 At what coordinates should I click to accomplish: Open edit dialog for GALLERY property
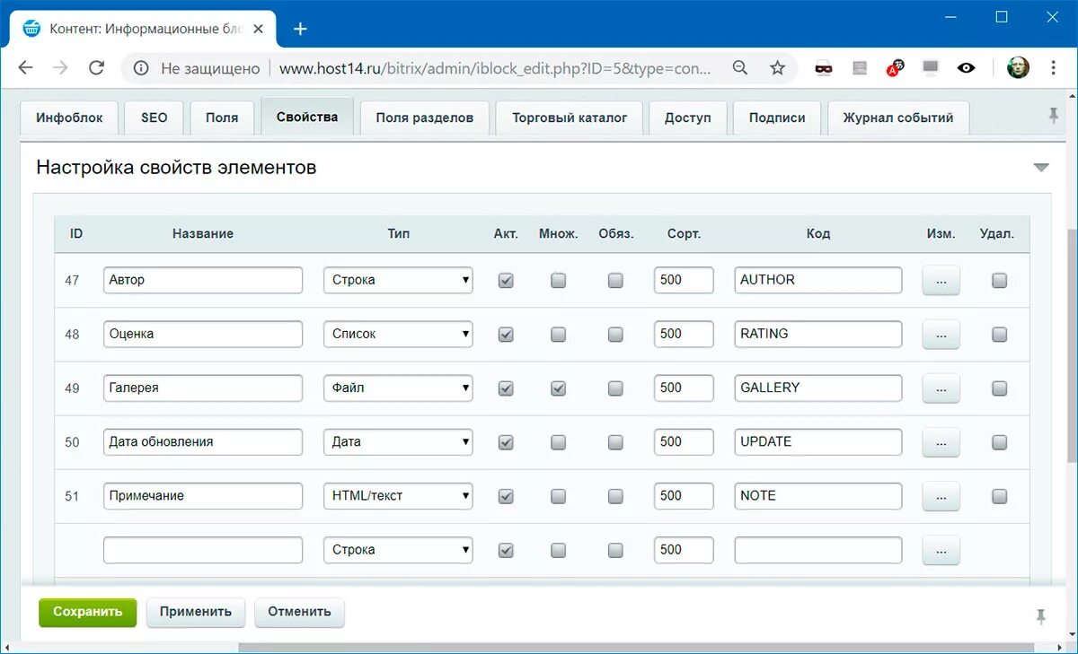(941, 388)
